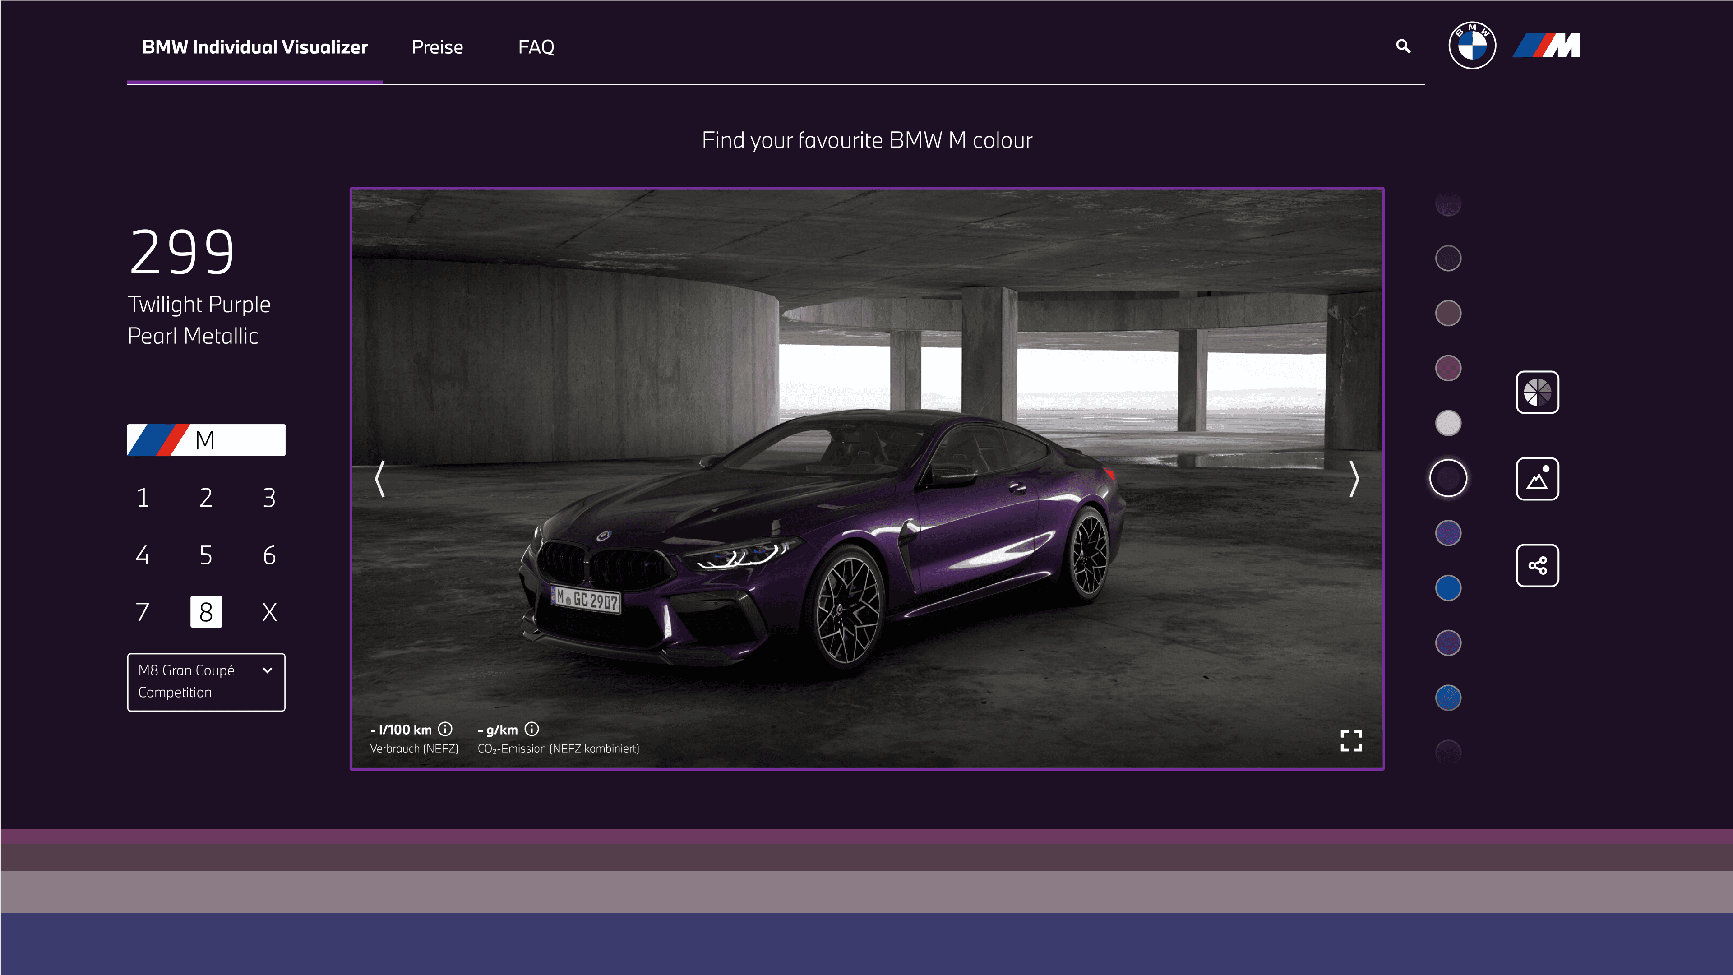This screenshot has height=975, width=1733.
Task: Click info icon next to g/km
Action: click(x=532, y=729)
